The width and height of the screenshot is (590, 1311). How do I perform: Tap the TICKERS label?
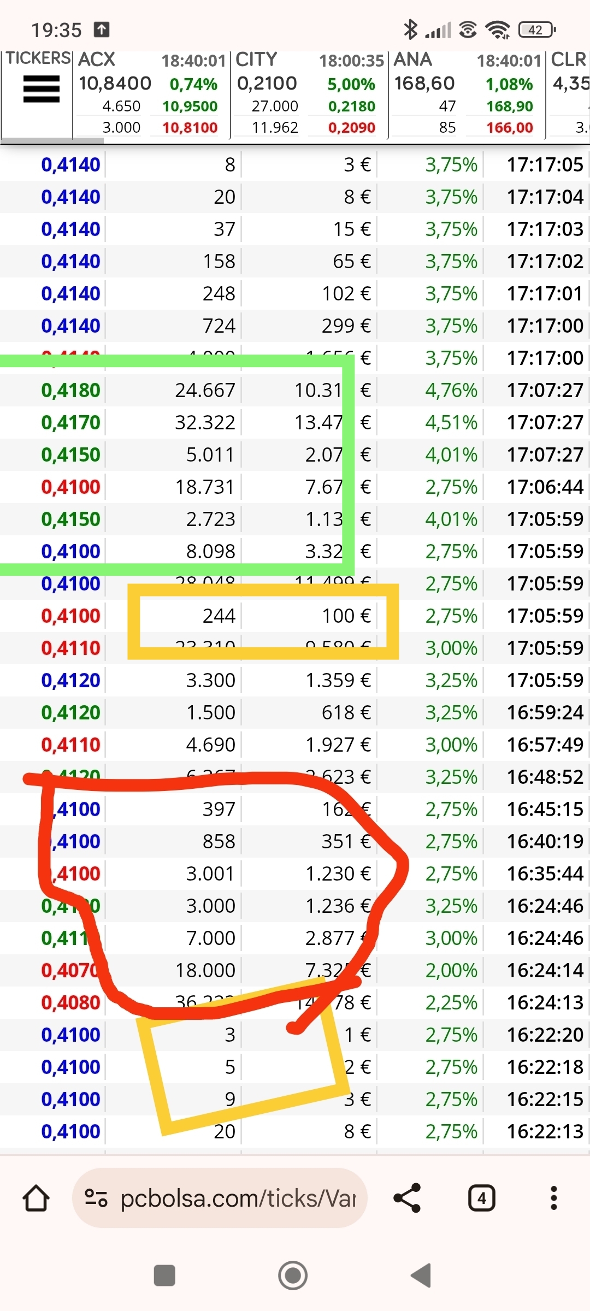coord(38,58)
